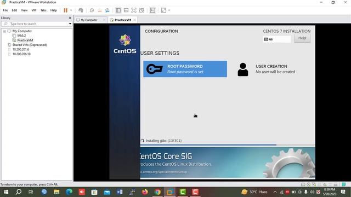Image resolution: width=351 pixels, height=197 pixels.
Task: Open the notification center
Action: (343, 192)
